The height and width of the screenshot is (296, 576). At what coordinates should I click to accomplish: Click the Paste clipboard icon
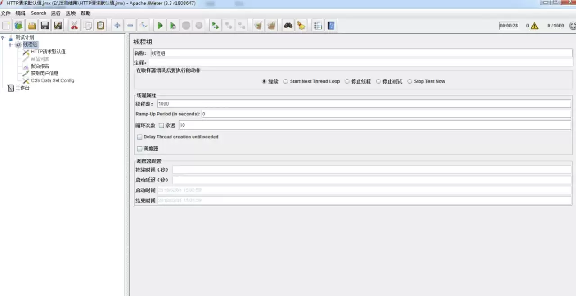click(x=101, y=26)
